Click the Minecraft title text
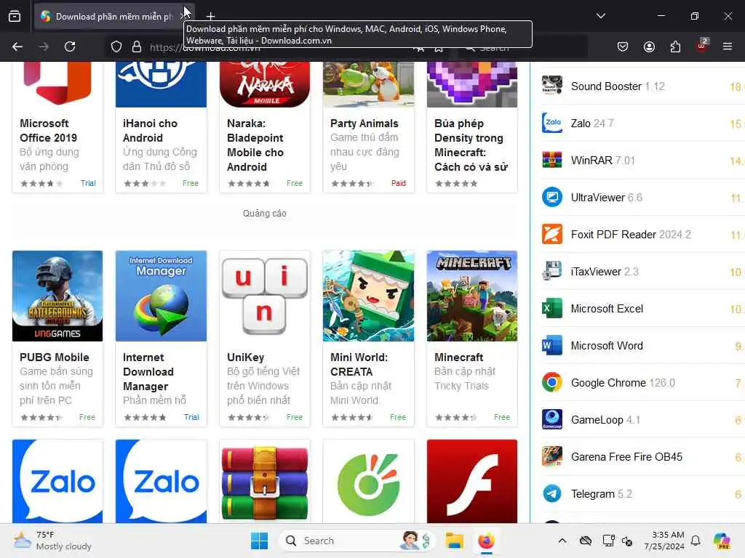The width and height of the screenshot is (745, 558). [x=458, y=357]
